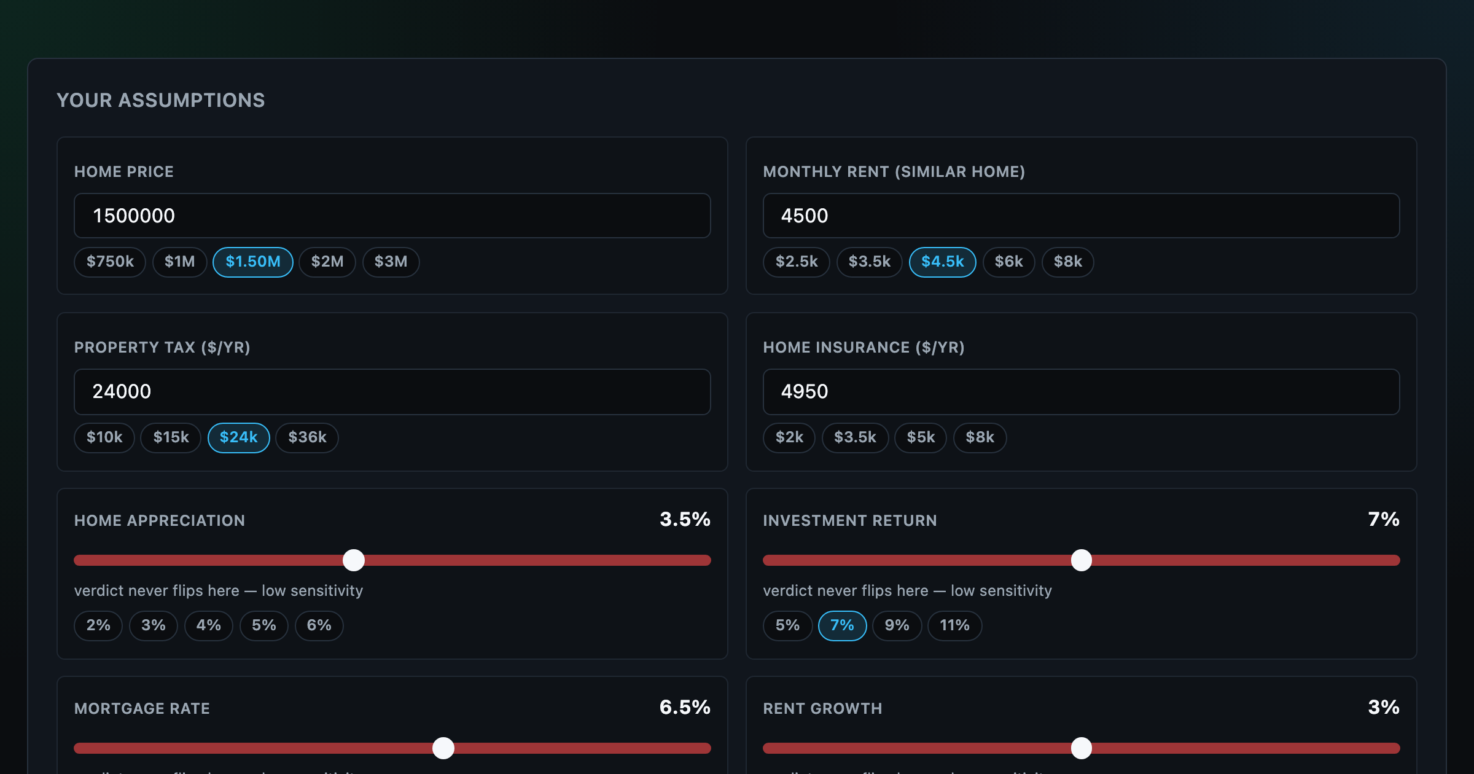
Task: Pick the $6k monthly rent preset
Action: coord(1009,262)
